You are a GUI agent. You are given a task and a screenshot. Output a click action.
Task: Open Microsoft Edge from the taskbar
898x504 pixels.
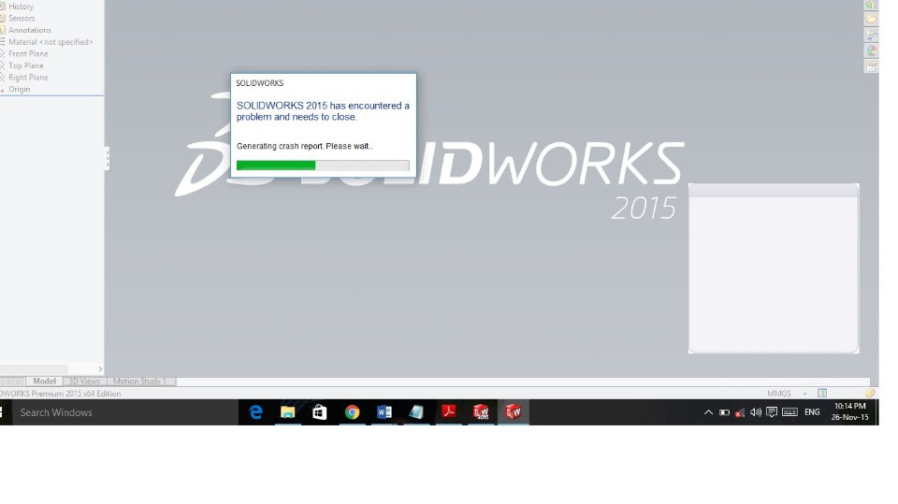(x=255, y=412)
